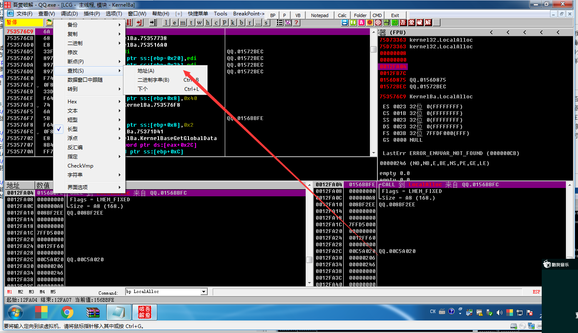Open patches 'P' toolbar button
Viewport: 578px width, 333px height.
pos(224,23)
